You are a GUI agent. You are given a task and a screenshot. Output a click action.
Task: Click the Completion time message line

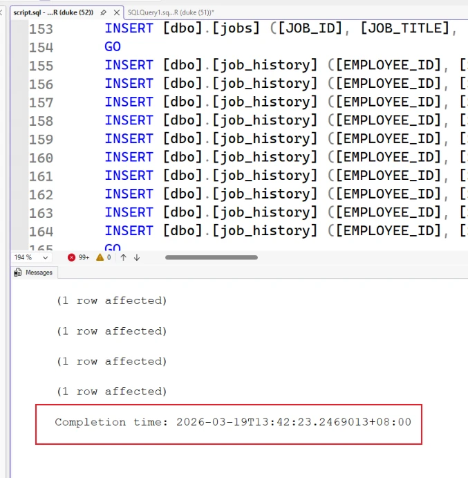tap(233, 422)
